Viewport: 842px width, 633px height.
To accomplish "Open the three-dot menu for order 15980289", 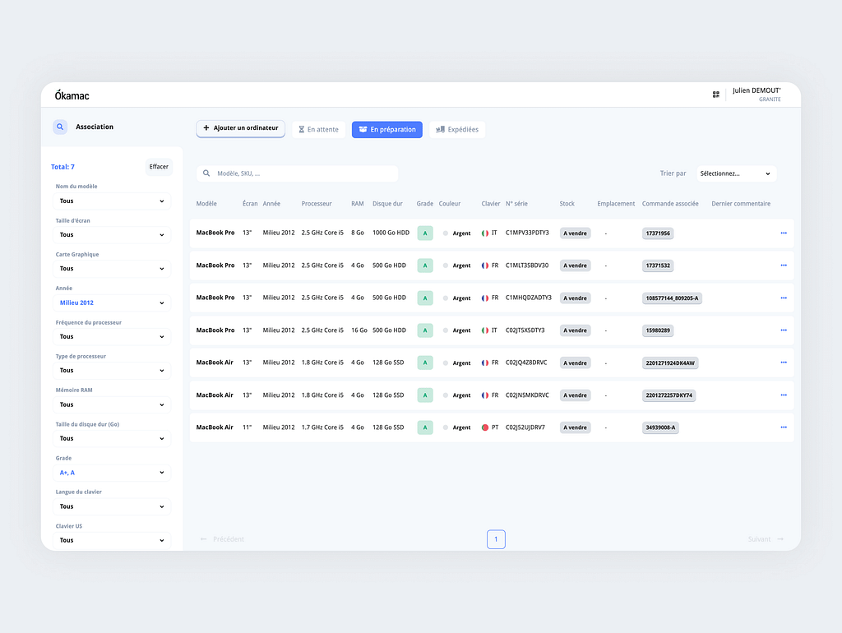I will point(784,330).
